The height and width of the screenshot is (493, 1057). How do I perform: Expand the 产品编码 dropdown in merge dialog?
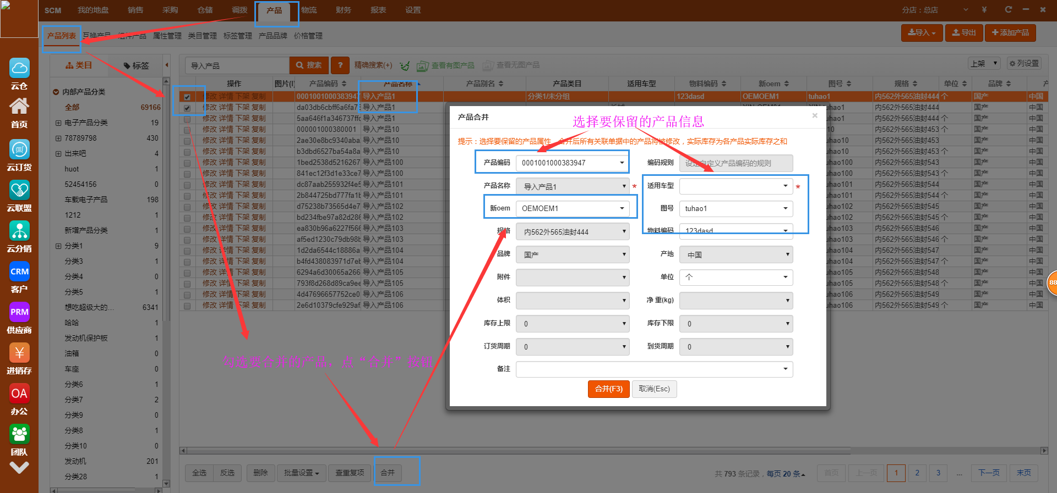(x=622, y=163)
